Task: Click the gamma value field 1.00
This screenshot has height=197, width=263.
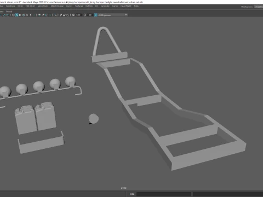Action: 89,15
